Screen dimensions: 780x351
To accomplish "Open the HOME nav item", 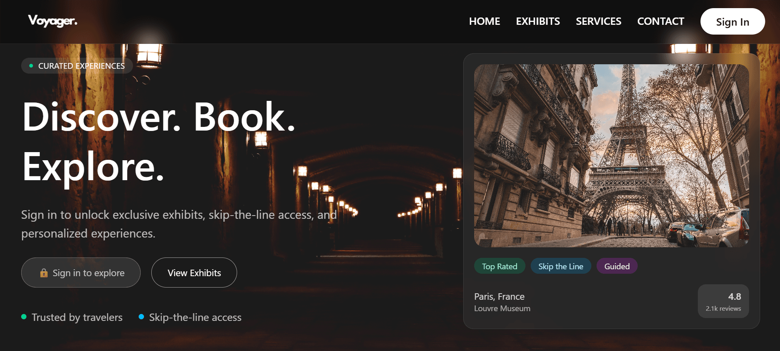I will click(x=484, y=21).
